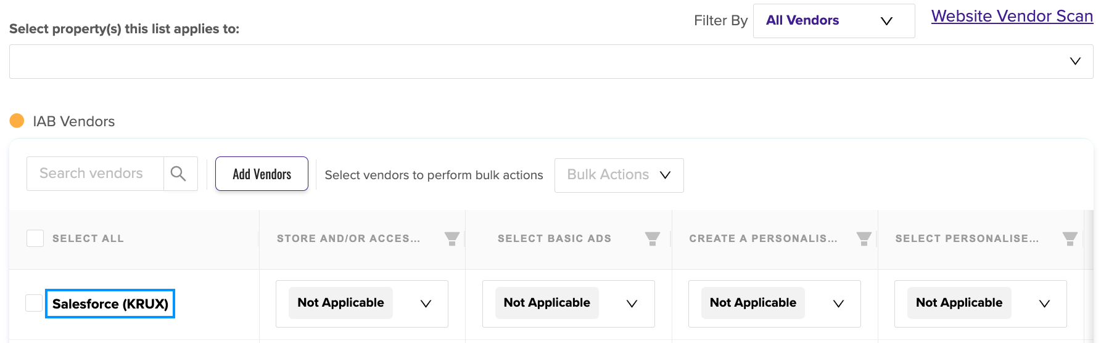Open the All Vendors filter dropdown
The image size is (1101, 343).
(x=834, y=21)
